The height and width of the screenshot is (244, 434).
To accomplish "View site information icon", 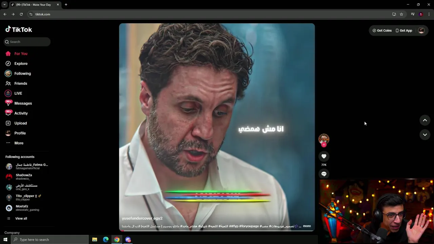I will point(31,14).
